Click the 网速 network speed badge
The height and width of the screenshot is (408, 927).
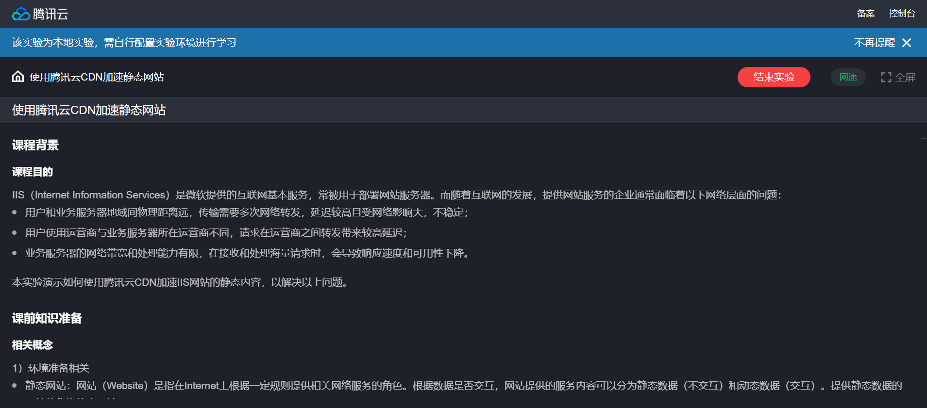tap(848, 77)
